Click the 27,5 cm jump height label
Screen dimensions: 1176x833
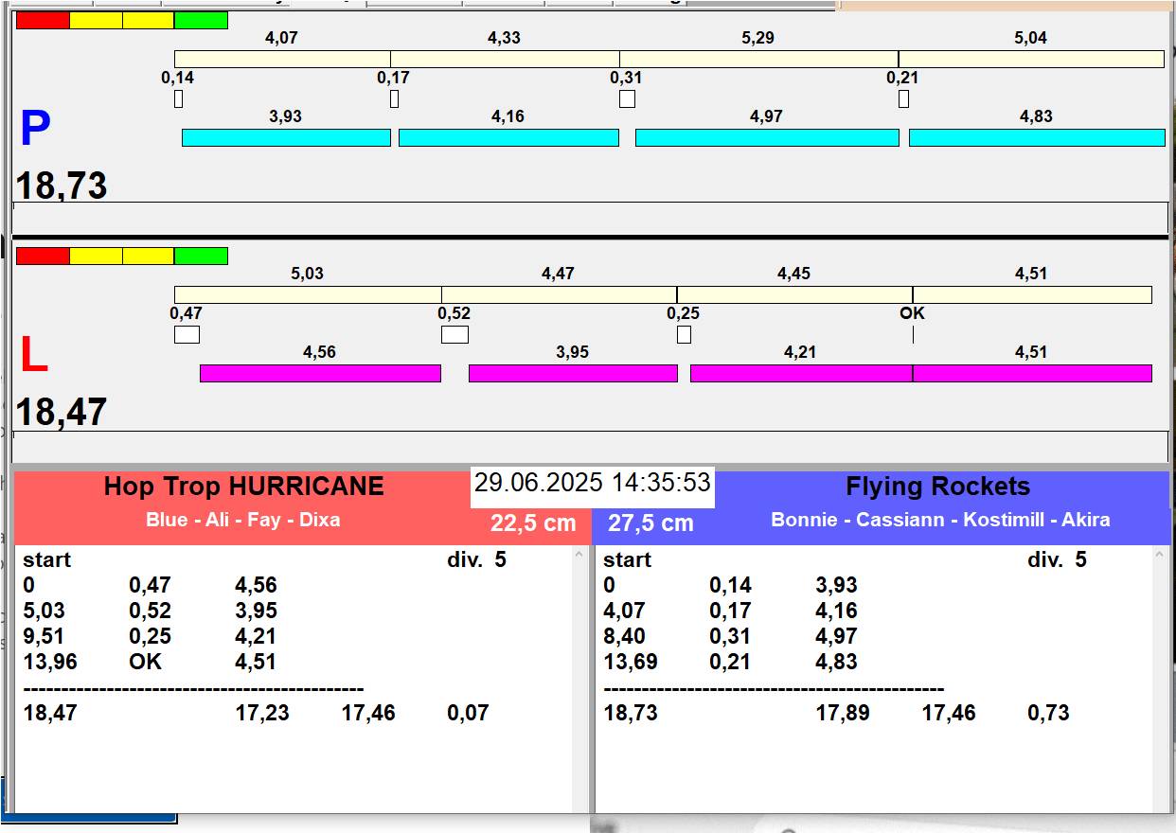click(650, 523)
